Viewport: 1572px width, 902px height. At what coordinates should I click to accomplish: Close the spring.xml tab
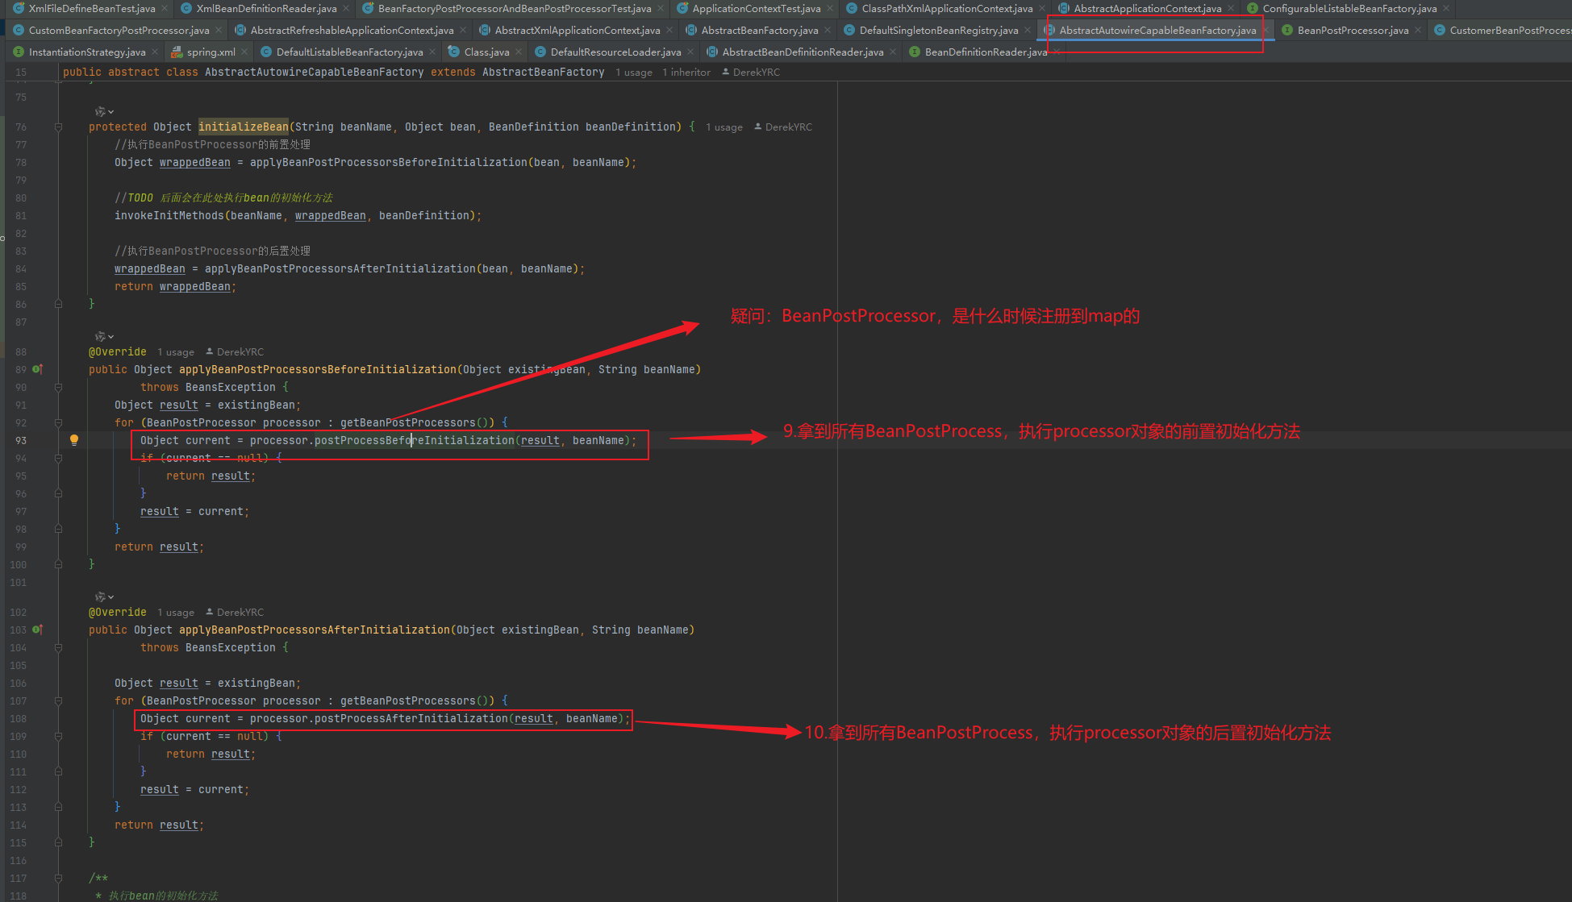245,52
